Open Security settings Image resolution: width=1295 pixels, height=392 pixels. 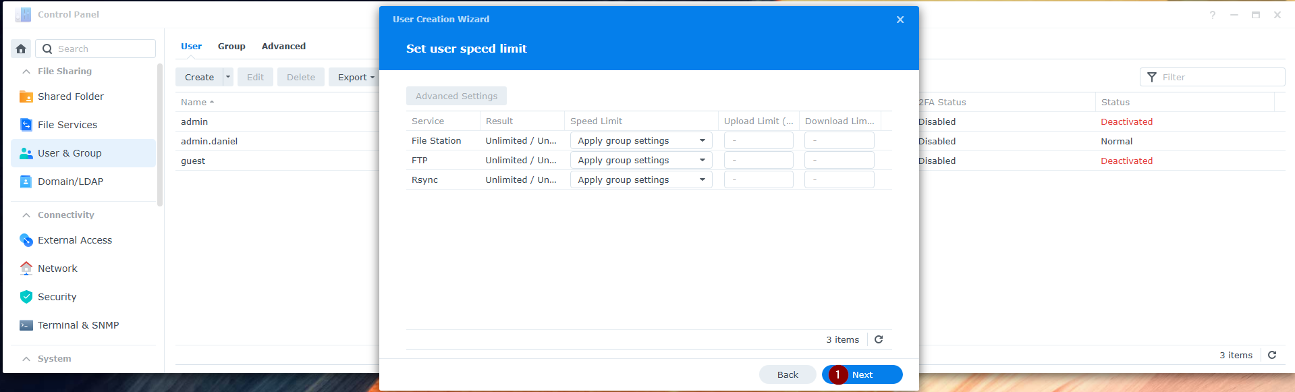click(57, 297)
